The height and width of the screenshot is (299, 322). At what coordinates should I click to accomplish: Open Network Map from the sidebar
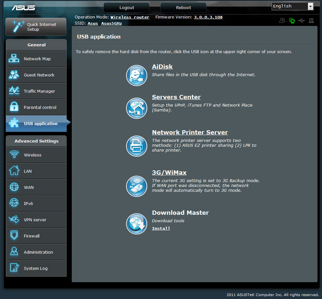(x=36, y=59)
